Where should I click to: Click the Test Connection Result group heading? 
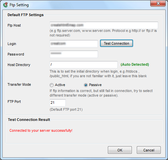coord(29,120)
